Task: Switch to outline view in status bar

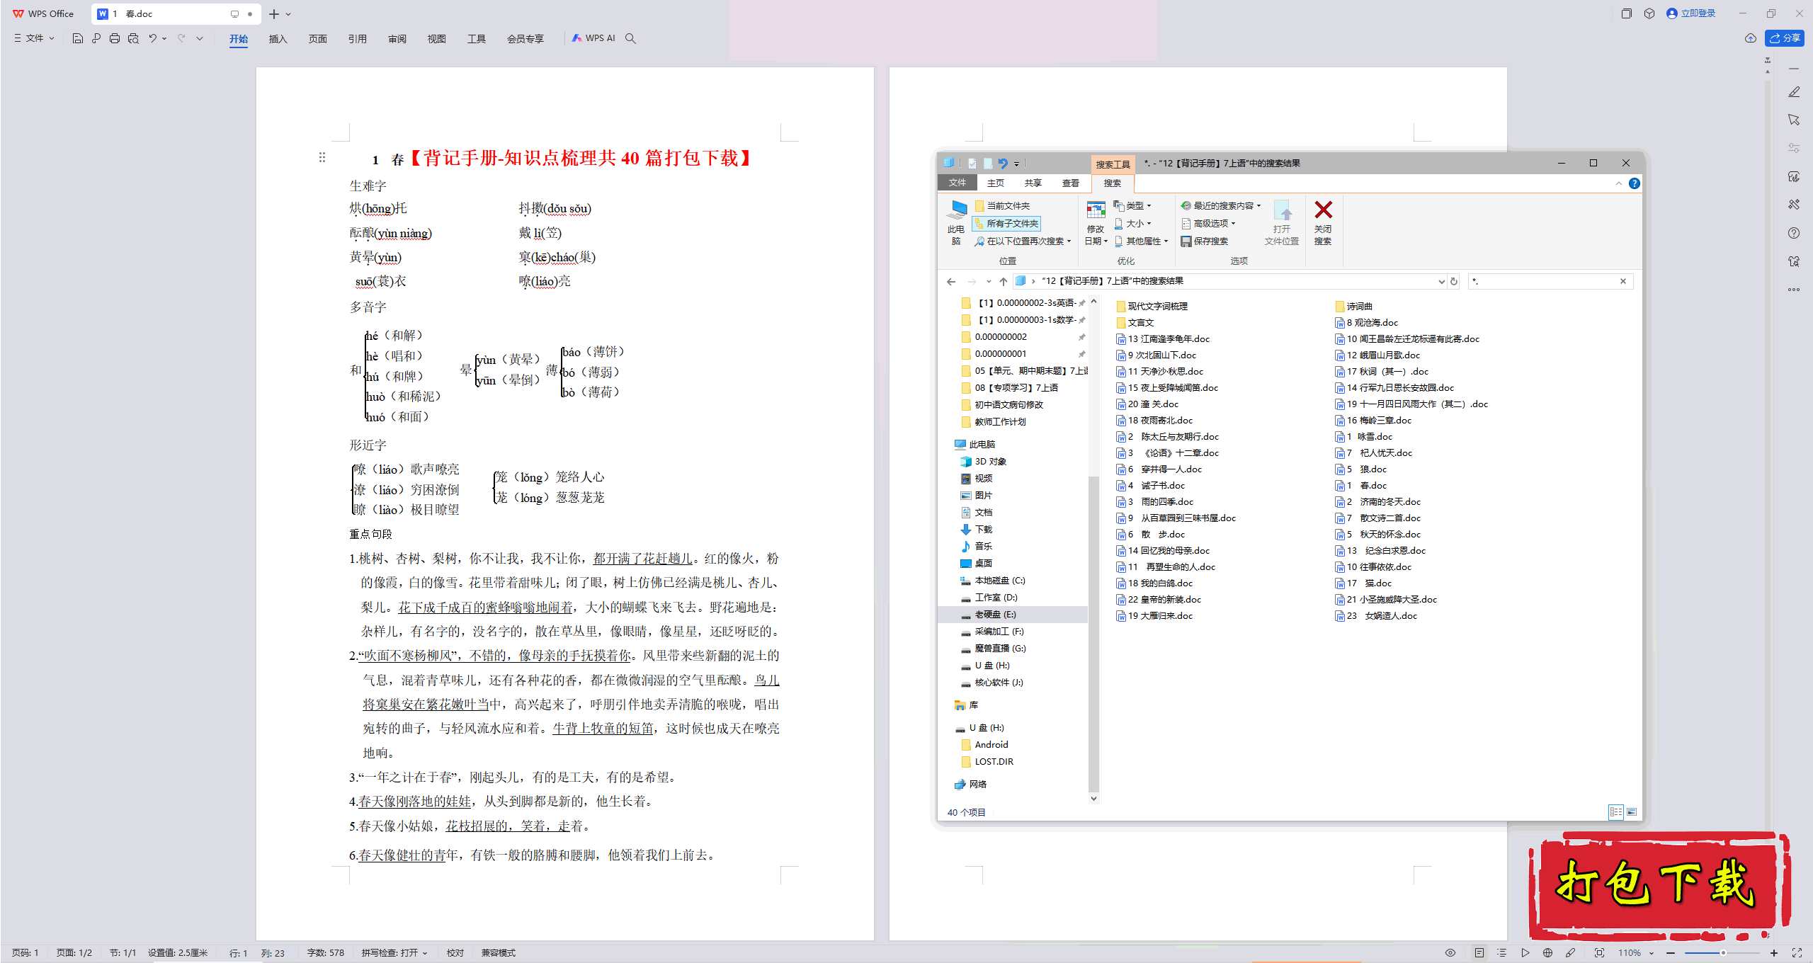Action: point(1502,953)
